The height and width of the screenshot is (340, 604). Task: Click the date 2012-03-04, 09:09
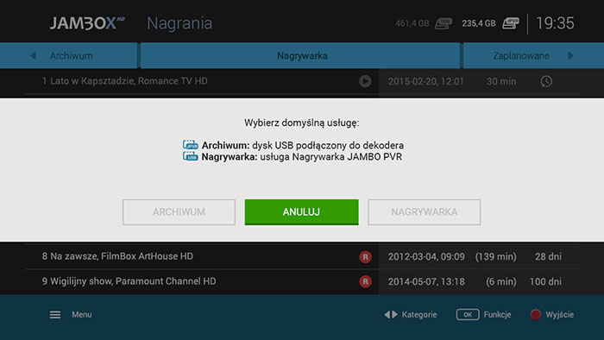click(x=426, y=257)
